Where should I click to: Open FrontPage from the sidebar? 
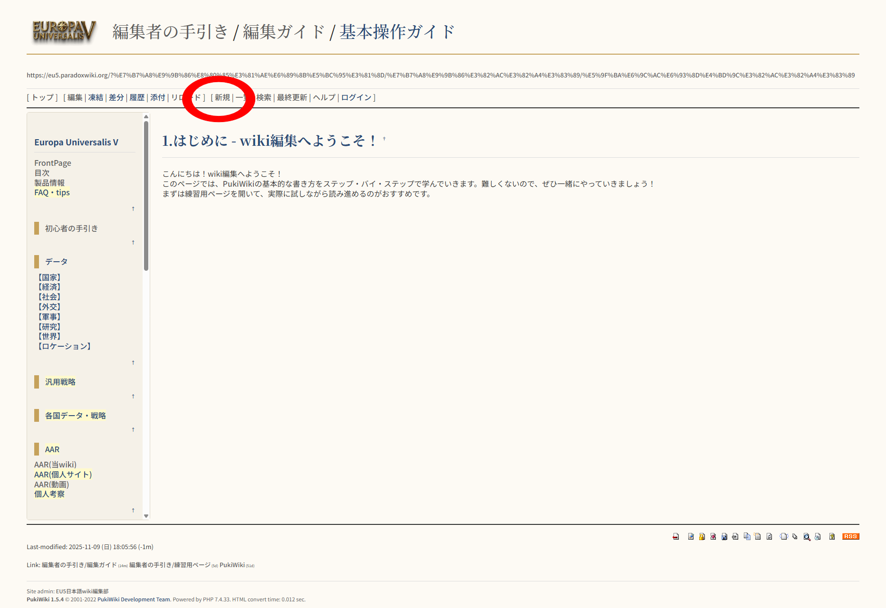click(x=52, y=163)
